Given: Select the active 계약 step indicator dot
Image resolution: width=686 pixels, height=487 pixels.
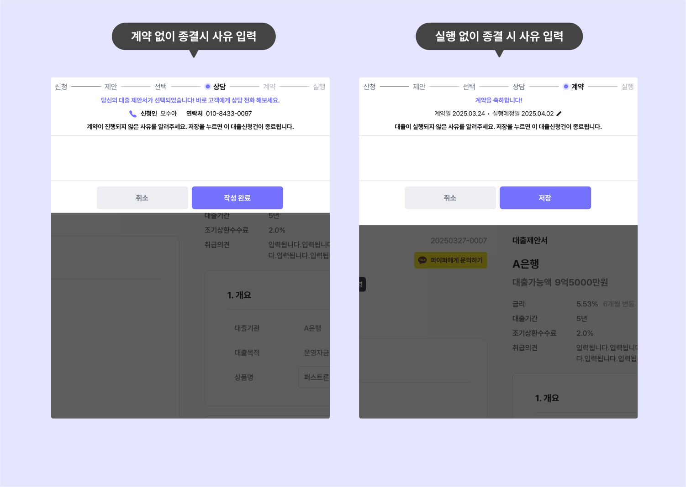Looking at the screenshot, I should pyautogui.click(x=566, y=86).
